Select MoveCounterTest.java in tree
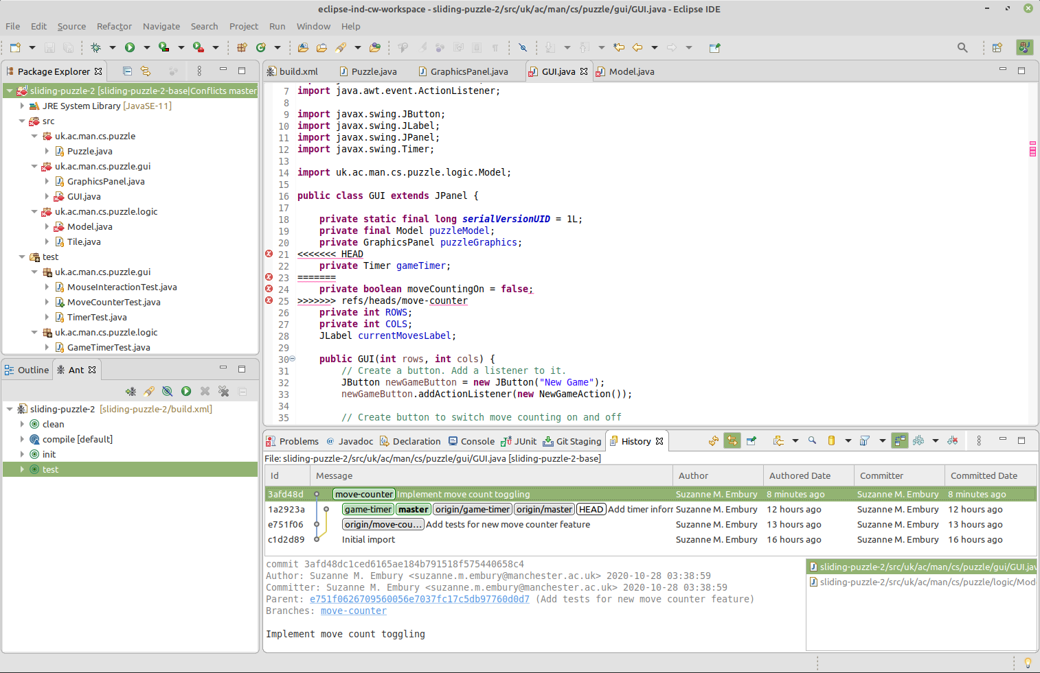Image resolution: width=1040 pixels, height=673 pixels. [x=114, y=302]
